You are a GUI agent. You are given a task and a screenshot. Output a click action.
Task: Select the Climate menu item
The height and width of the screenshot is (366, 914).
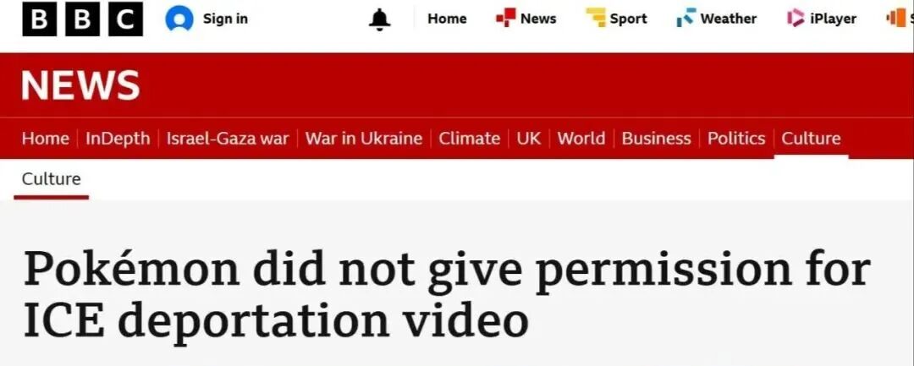coord(469,139)
